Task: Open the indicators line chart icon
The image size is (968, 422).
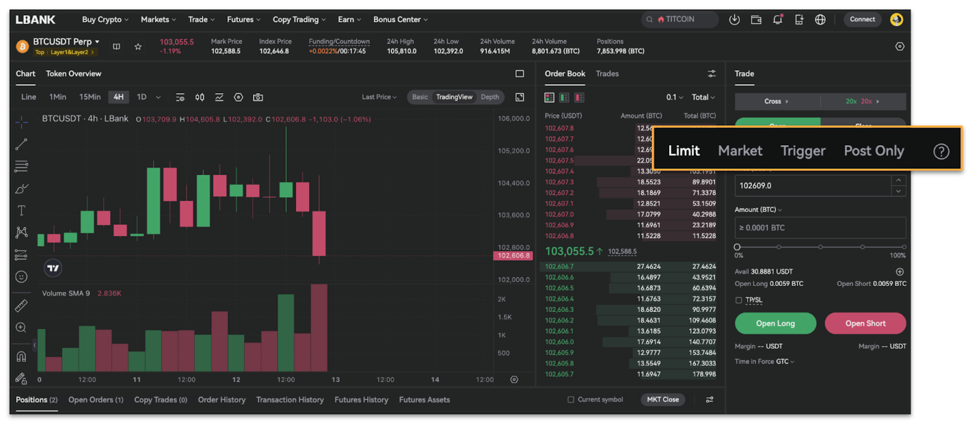Action: pos(219,97)
